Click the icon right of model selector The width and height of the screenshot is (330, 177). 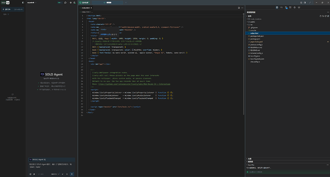[x=63, y=174]
